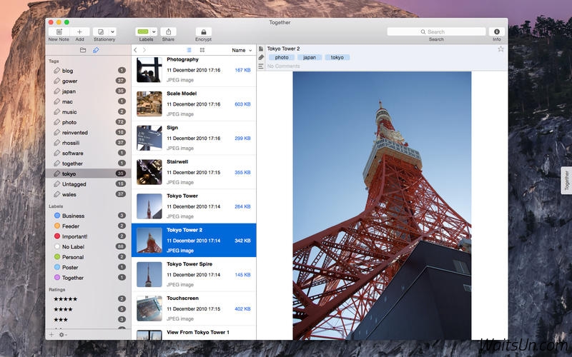Screen dimensions: 572x357
Task: Click the document icon beside title
Action: click(261, 49)
